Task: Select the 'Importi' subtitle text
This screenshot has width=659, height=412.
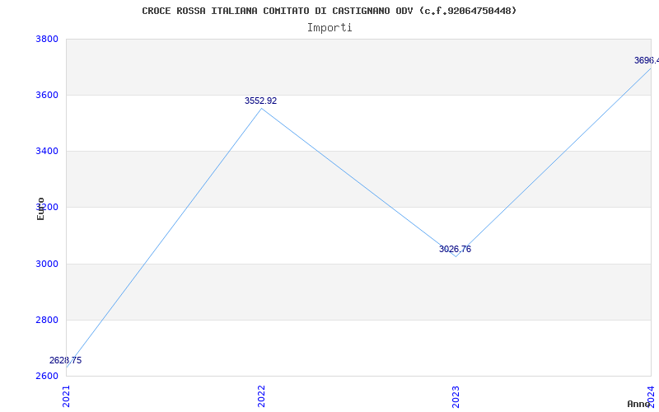Action: (x=329, y=28)
